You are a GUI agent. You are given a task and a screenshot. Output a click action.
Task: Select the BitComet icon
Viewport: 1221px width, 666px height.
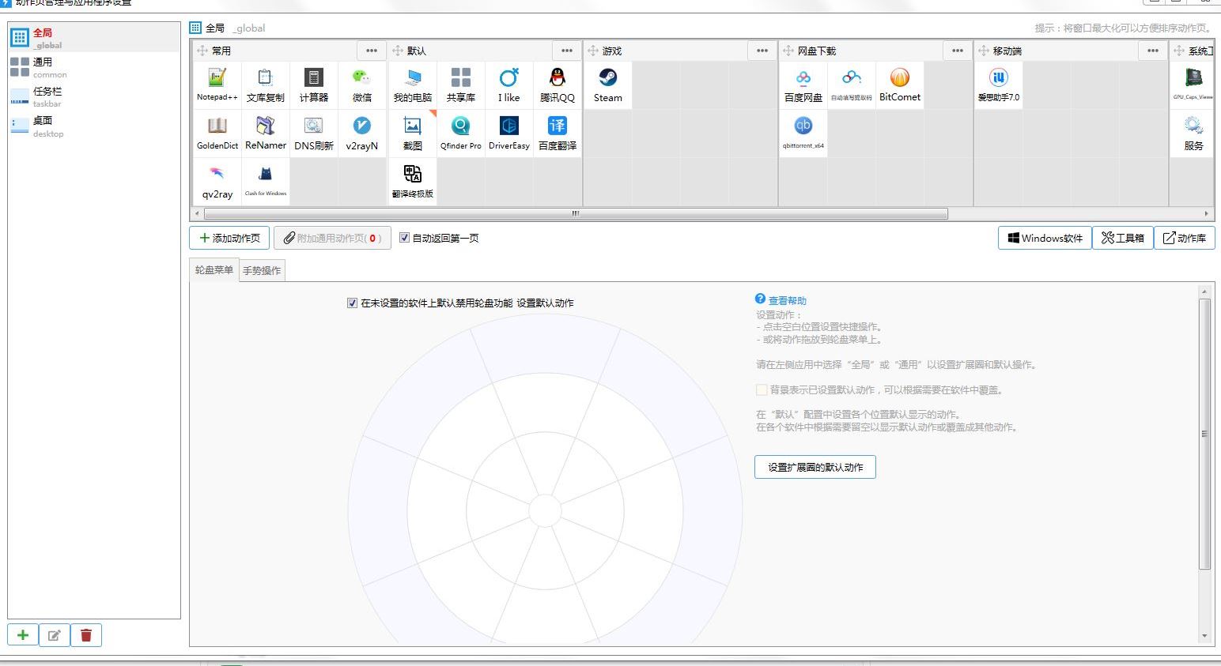900,85
